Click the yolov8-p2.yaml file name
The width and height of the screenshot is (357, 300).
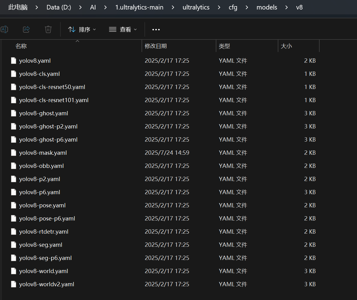pyautogui.click(x=40, y=179)
